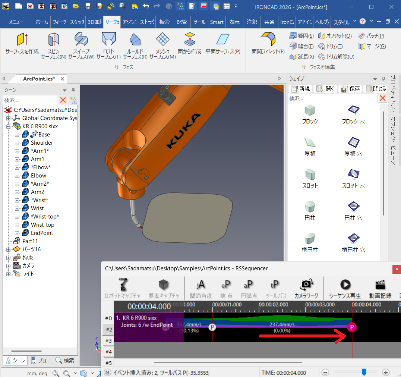
Task: Click the scene panel 検索 search field
Action: pyautogui.click(x=30, y=100)
